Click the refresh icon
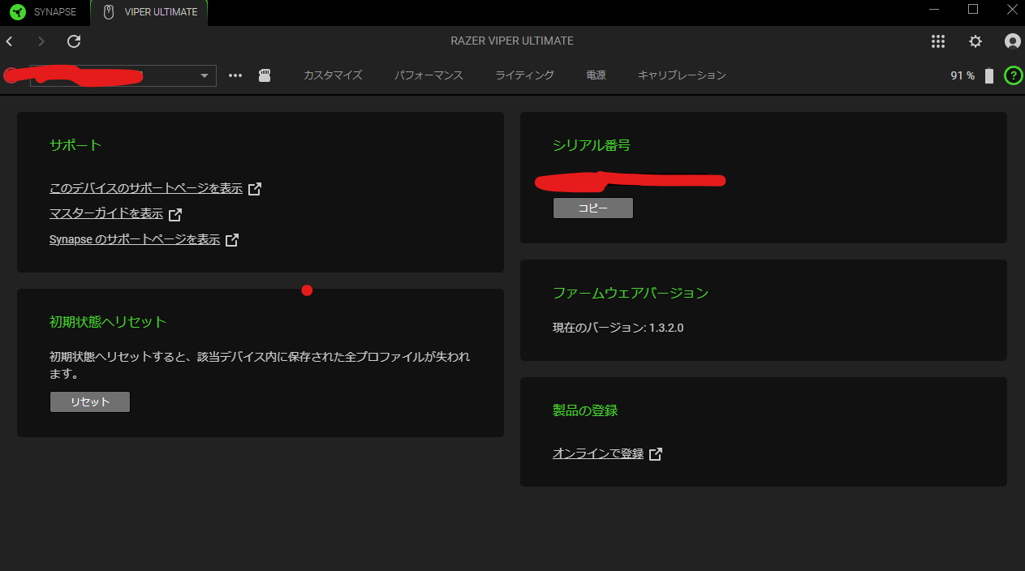Screen dimensions: 1025x571 74,41
